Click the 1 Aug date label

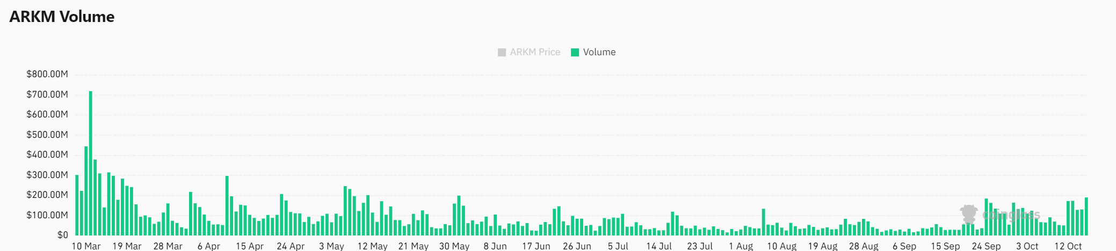pos(741,246)
